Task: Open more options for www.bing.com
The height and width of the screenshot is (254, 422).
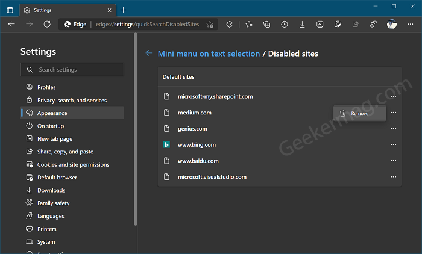Action: pos(393,144)
